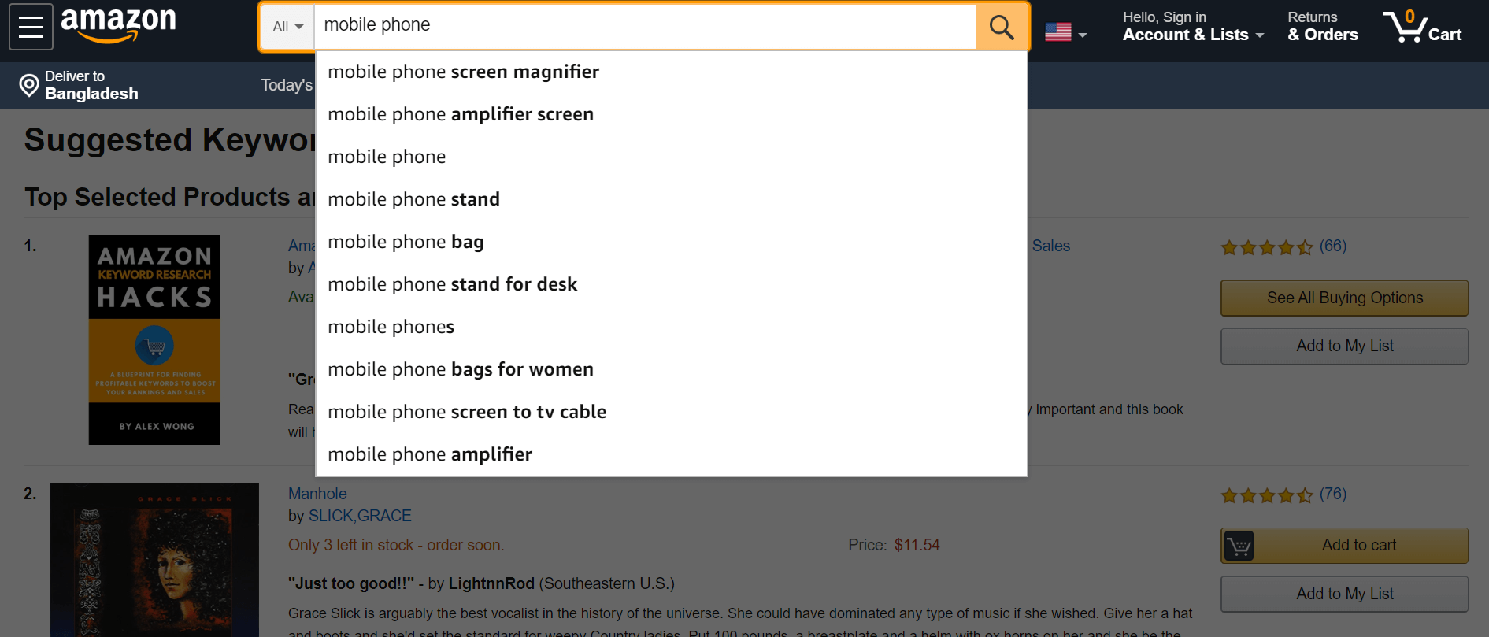Open the hamburger navigation menu
The image size is (1489, 637).
(30, 26)
